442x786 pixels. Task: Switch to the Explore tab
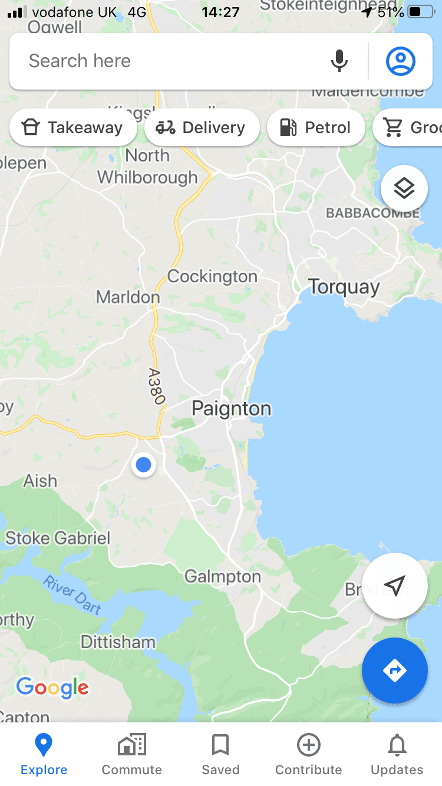[44, 754]
